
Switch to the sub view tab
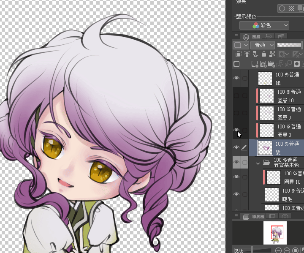coord(272,217)
